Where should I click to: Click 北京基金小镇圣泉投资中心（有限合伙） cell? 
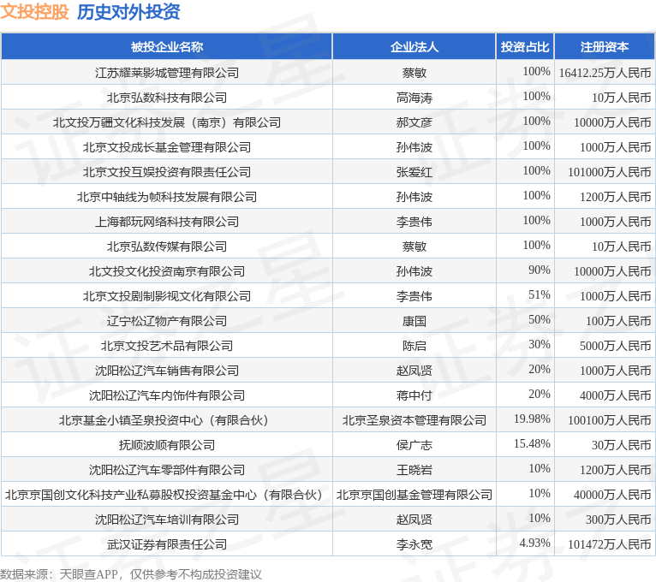[166, 419]
